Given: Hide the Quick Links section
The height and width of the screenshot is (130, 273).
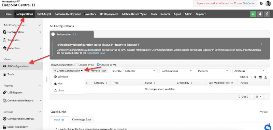Looking at the screenshot, I should pyautogui.click(x=264, y=112).
